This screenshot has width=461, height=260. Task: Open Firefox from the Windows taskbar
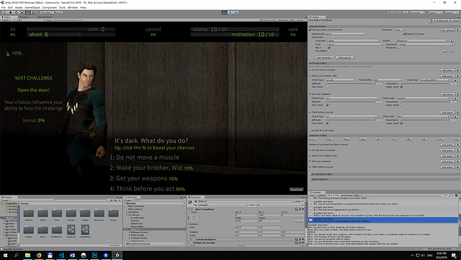coord(39,255)
